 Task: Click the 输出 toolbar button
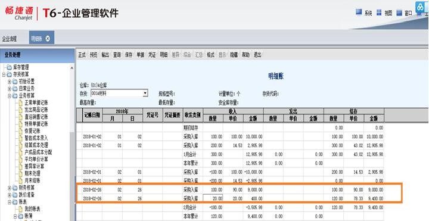click(x=105, y=55)
